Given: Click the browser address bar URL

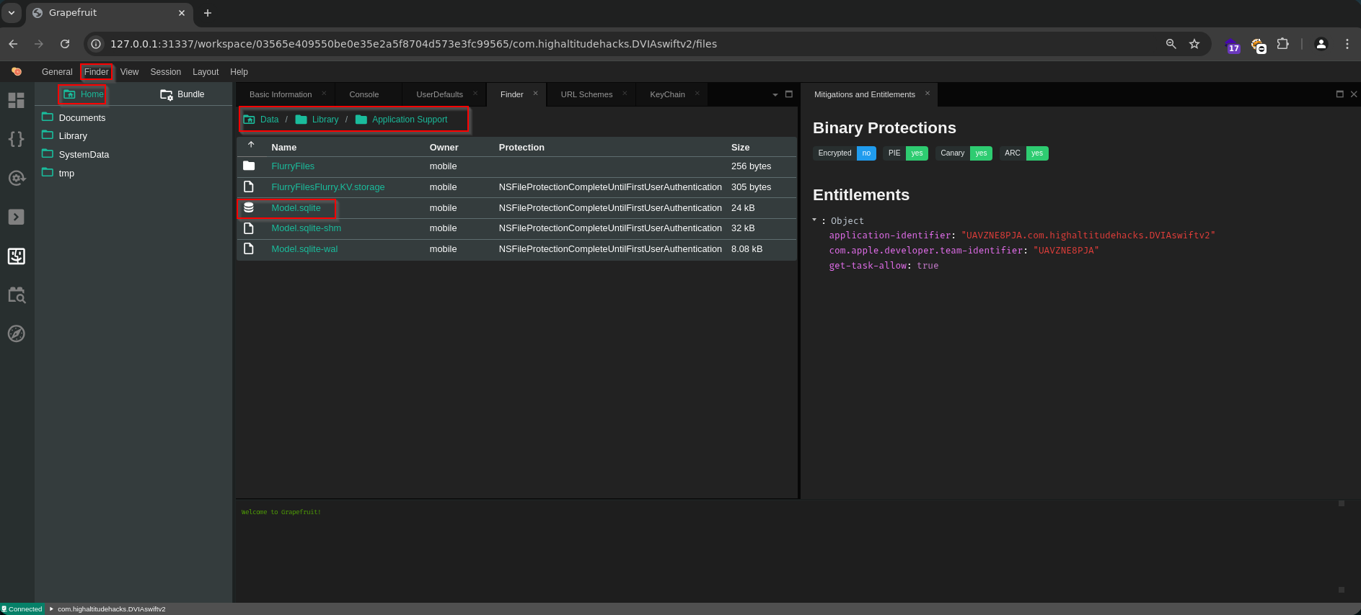Looking at the screenshot, I should click(x=413, y=44).
